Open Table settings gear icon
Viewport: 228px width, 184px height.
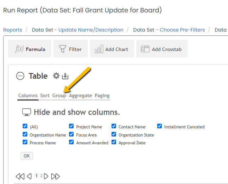56,76
